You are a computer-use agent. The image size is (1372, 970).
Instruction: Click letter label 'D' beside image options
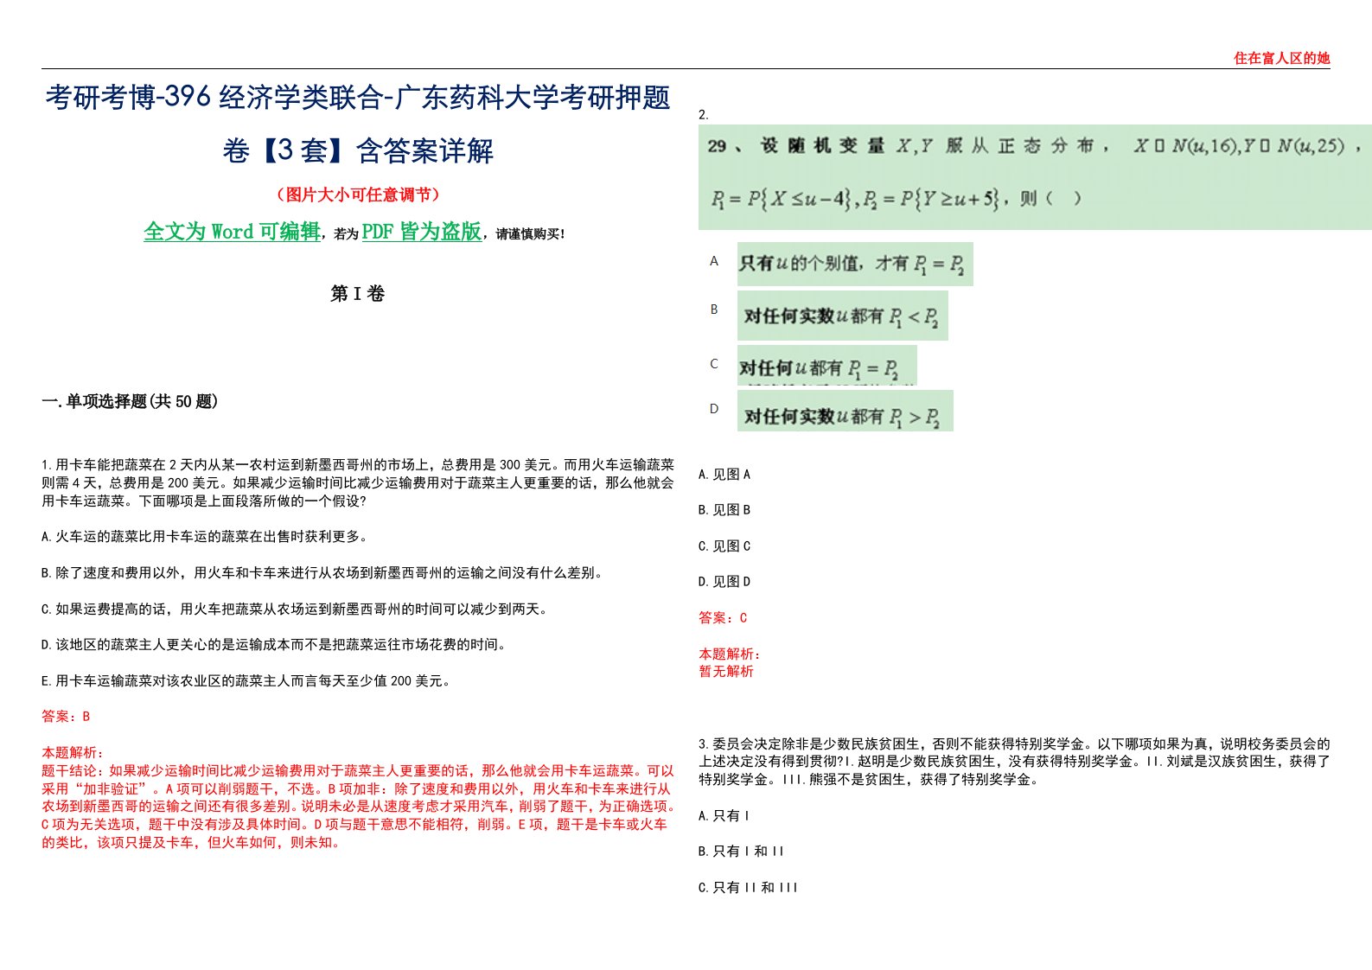click(x=714, y=409)
